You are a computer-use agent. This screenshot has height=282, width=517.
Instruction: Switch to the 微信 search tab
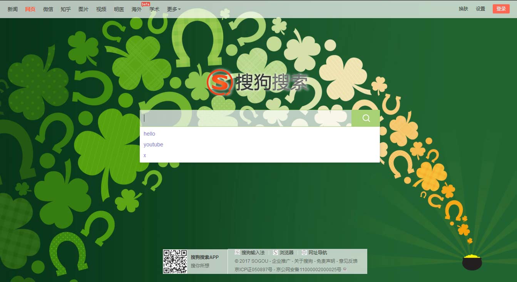click(x=48, y=9)
